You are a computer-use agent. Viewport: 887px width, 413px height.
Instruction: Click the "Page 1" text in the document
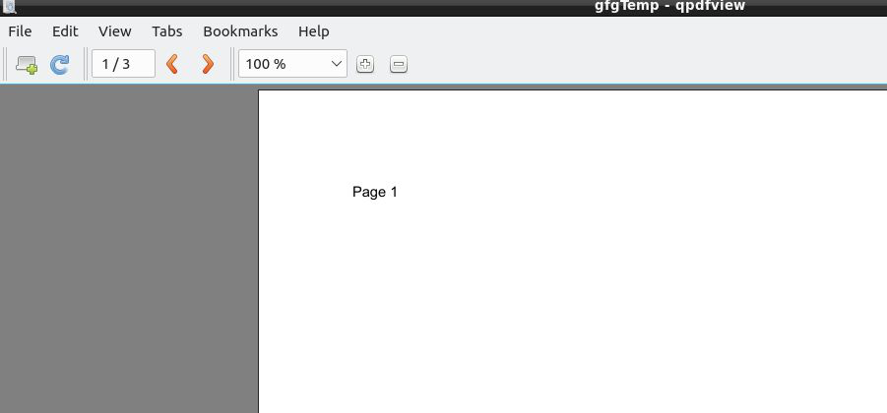click(374, 192)
